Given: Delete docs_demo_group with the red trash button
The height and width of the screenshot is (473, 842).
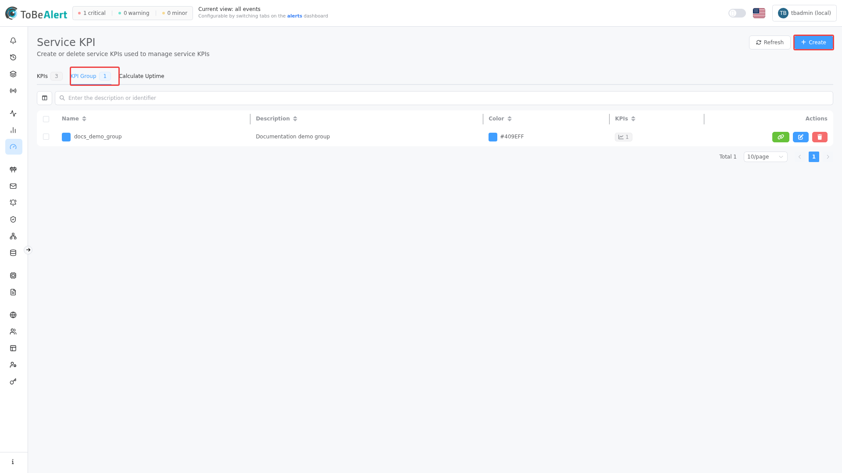Looking at the screenshot, I should tap(820, 137).
